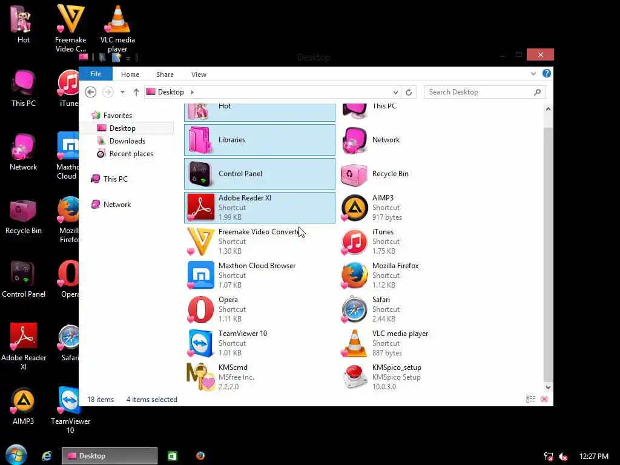The image size is (620, 465).
Task: Click Desktop window button in taskbar
Action: point(110,456)
